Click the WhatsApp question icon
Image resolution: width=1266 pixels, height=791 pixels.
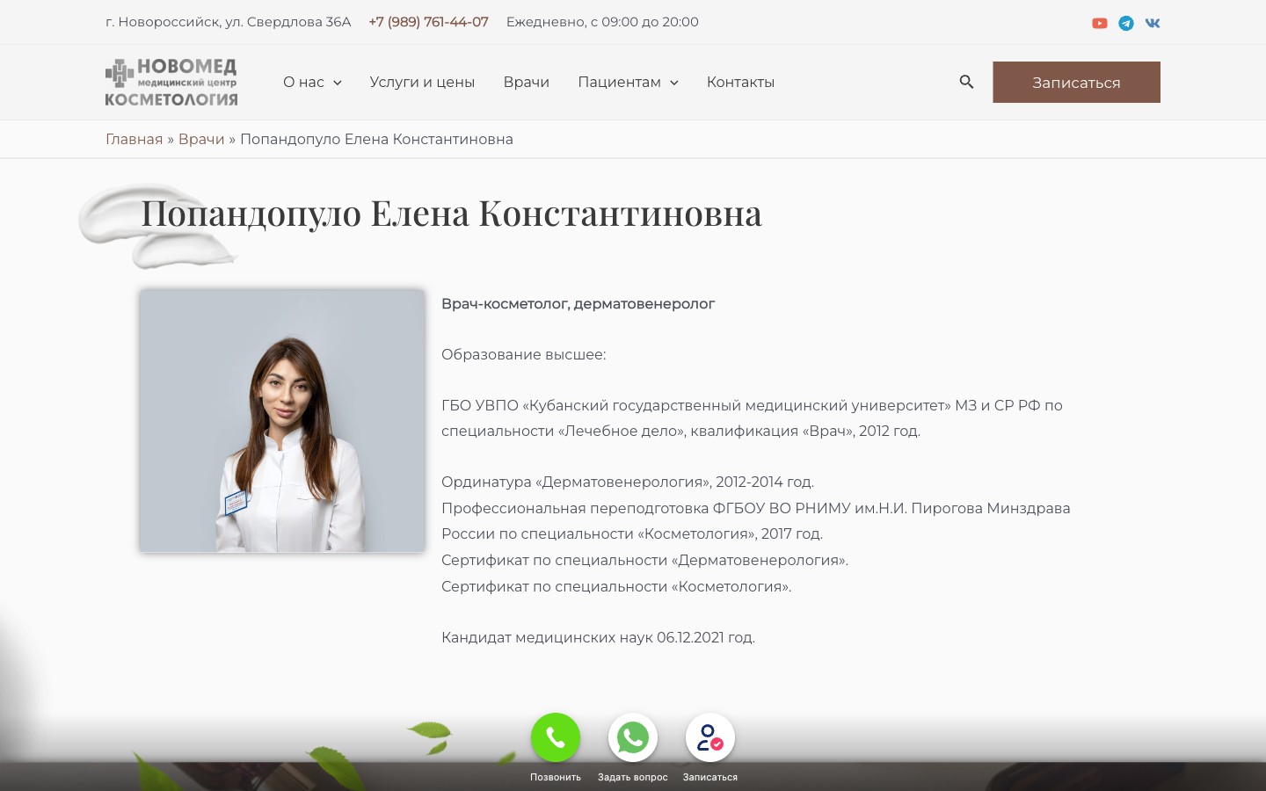click(633, 737)
